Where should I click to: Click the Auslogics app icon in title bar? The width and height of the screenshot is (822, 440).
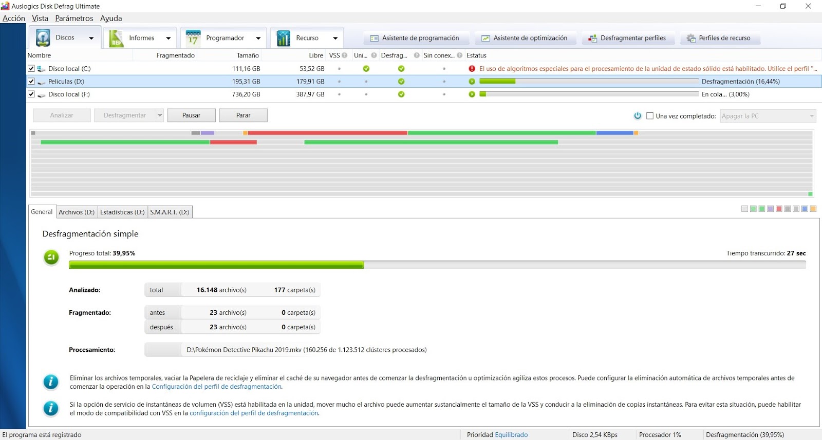(x=5, y=6)
